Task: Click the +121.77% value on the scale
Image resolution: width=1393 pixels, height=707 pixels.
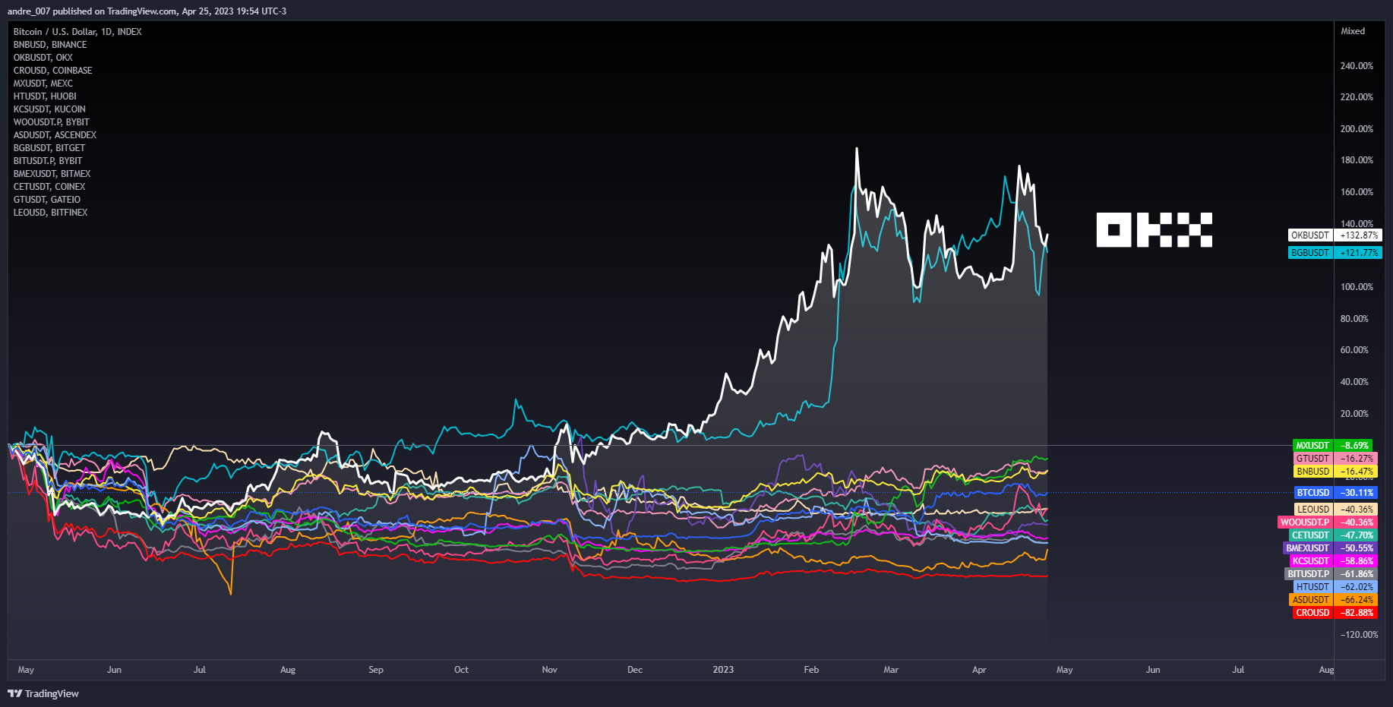Action: pos(1358,253)
